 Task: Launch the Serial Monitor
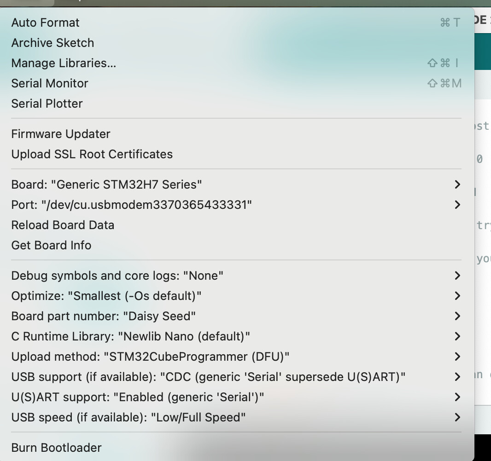[x=50, y=83]
